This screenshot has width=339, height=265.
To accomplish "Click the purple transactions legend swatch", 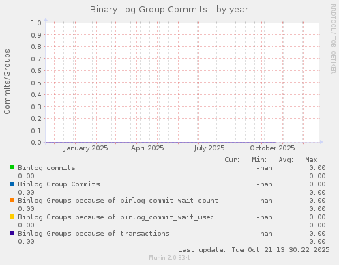I will tap(12, 233).
